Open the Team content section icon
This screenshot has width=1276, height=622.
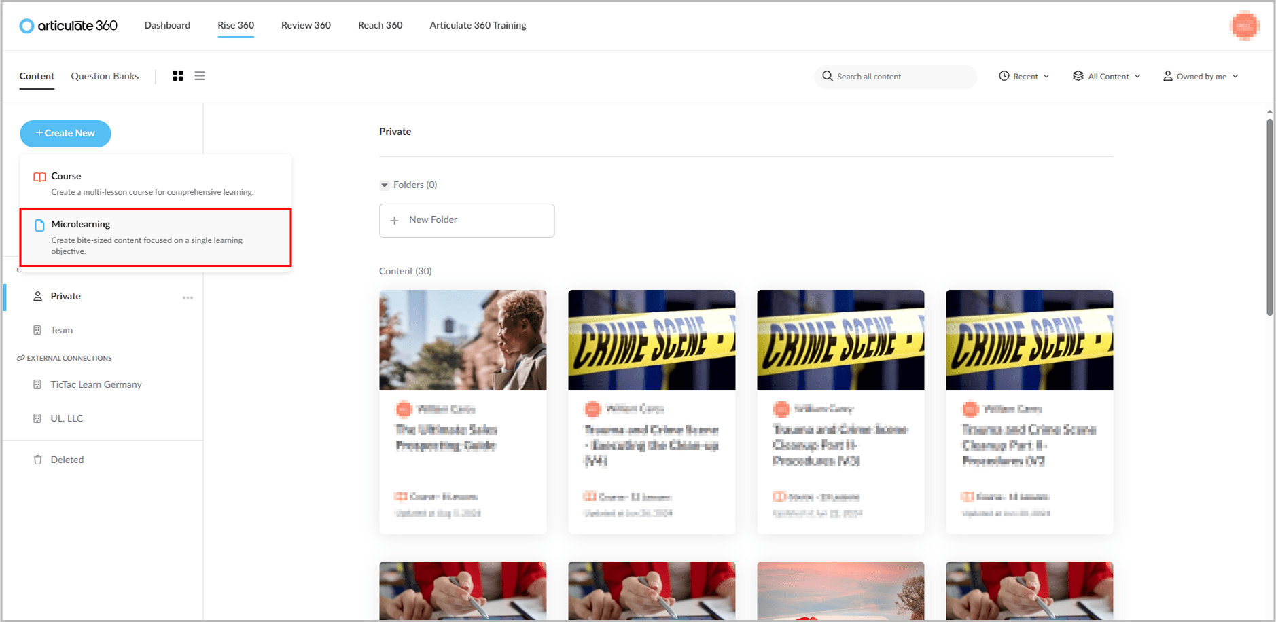37,330
